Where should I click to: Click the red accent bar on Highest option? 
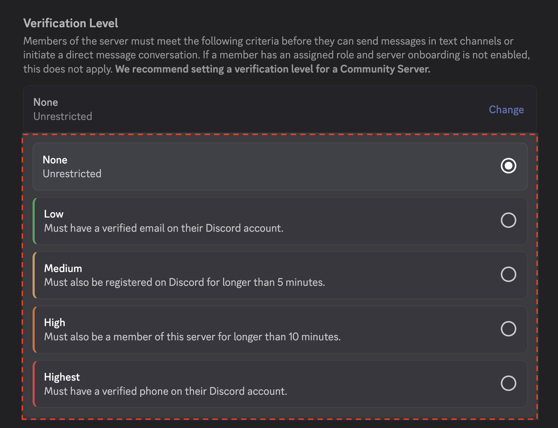(x=34, y=384)
